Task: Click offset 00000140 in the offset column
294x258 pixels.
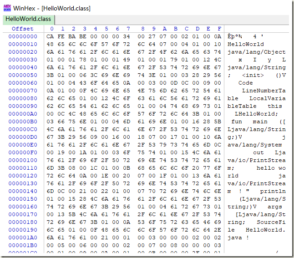Action: 23,191
